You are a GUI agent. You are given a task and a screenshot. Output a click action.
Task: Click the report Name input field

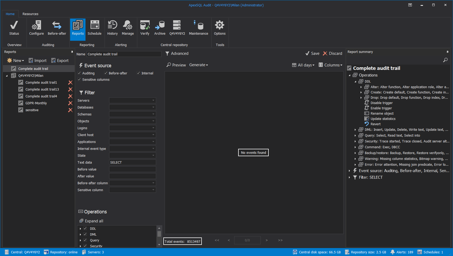click(x=124, y=54)
